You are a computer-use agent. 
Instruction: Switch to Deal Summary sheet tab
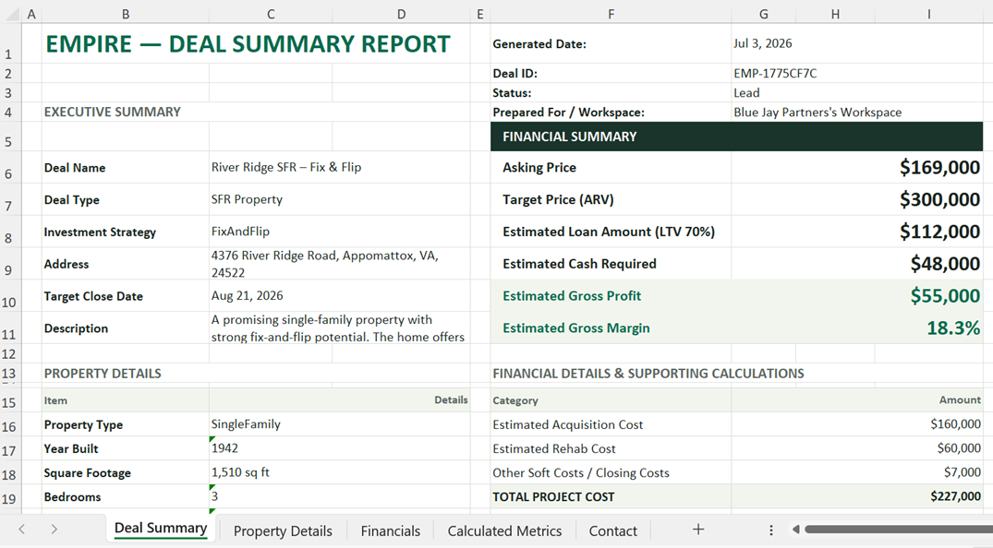161,529
